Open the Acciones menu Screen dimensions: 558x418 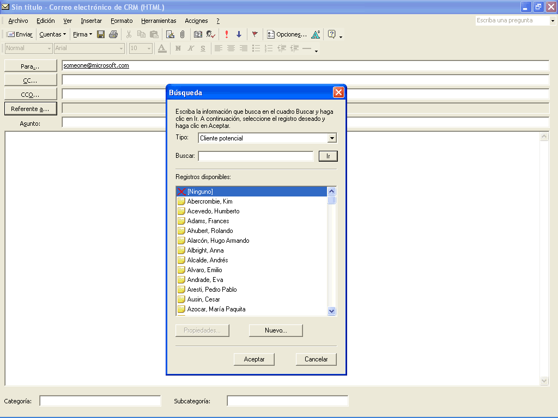[196, 21]
